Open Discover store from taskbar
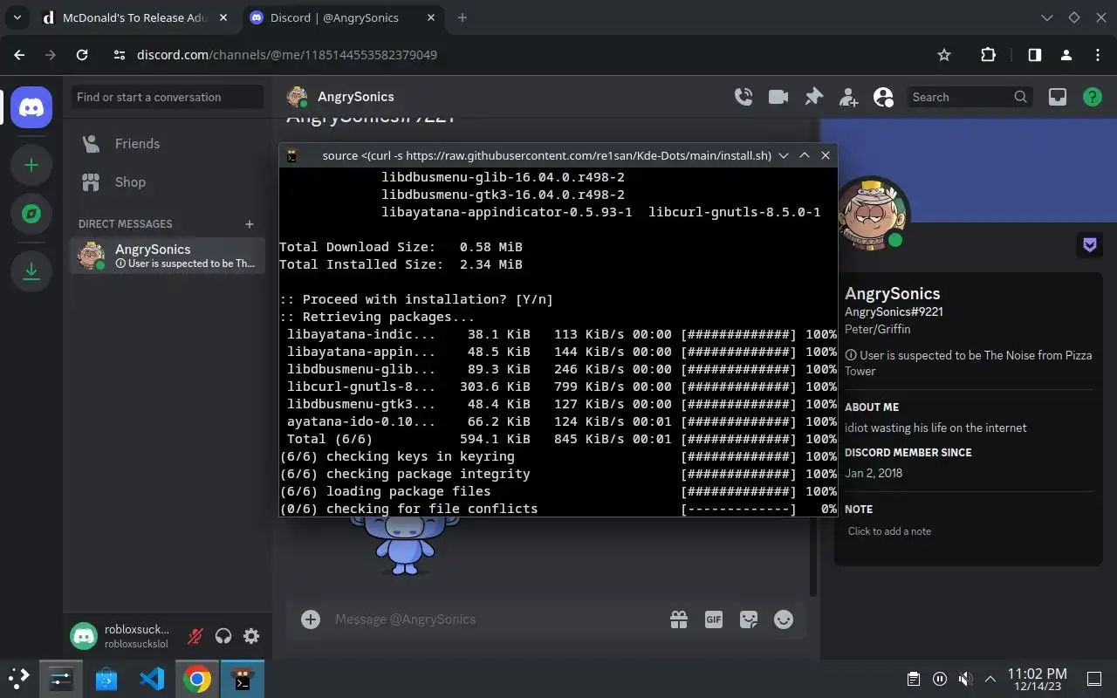The height and width of the screenshot is (698, 1117). tap(106, 679)
